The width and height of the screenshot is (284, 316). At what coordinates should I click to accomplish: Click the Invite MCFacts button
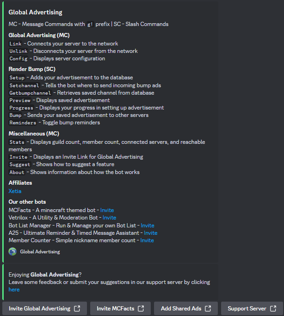(121, 308)
